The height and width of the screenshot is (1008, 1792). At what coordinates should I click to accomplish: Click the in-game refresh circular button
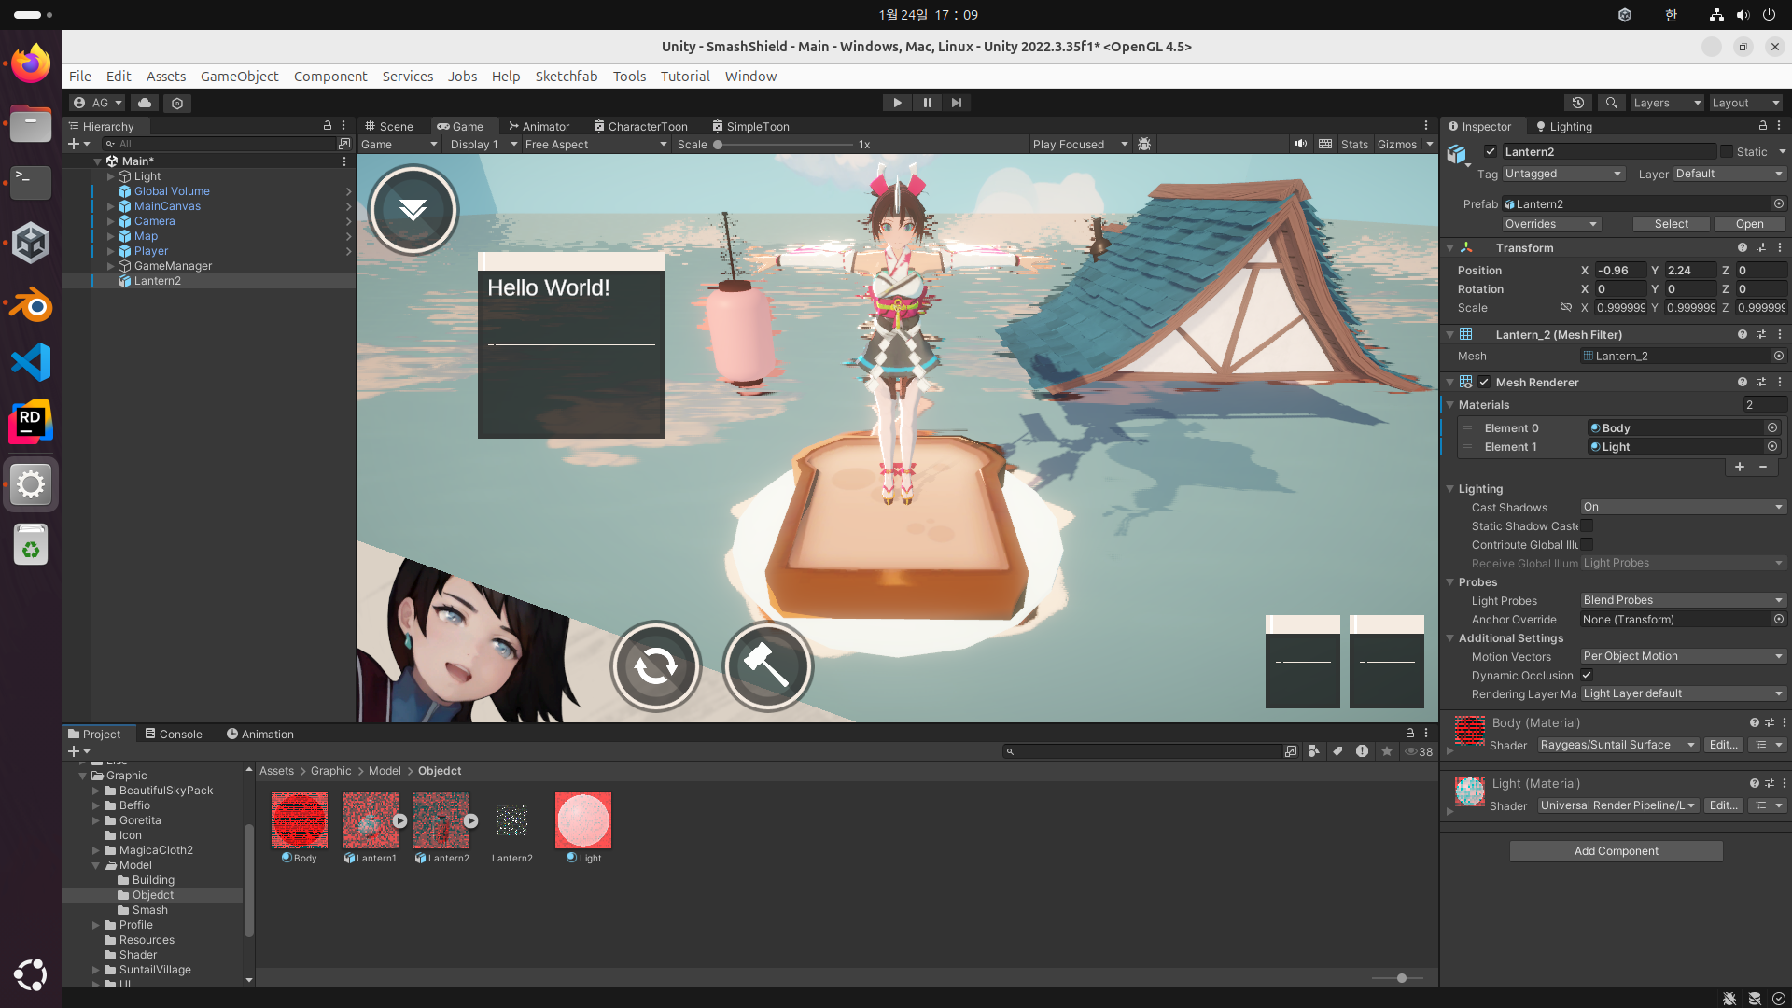pos(655,666)
